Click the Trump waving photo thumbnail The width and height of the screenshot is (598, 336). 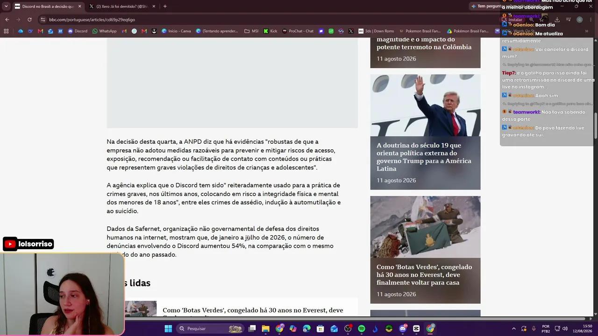coord(425,105)
